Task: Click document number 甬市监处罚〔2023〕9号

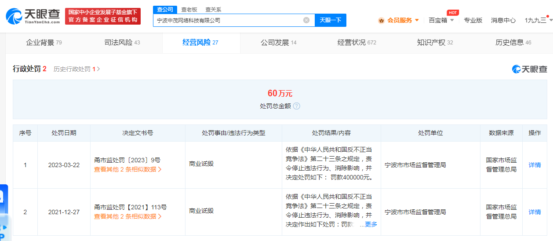Action: click(127, 160)
